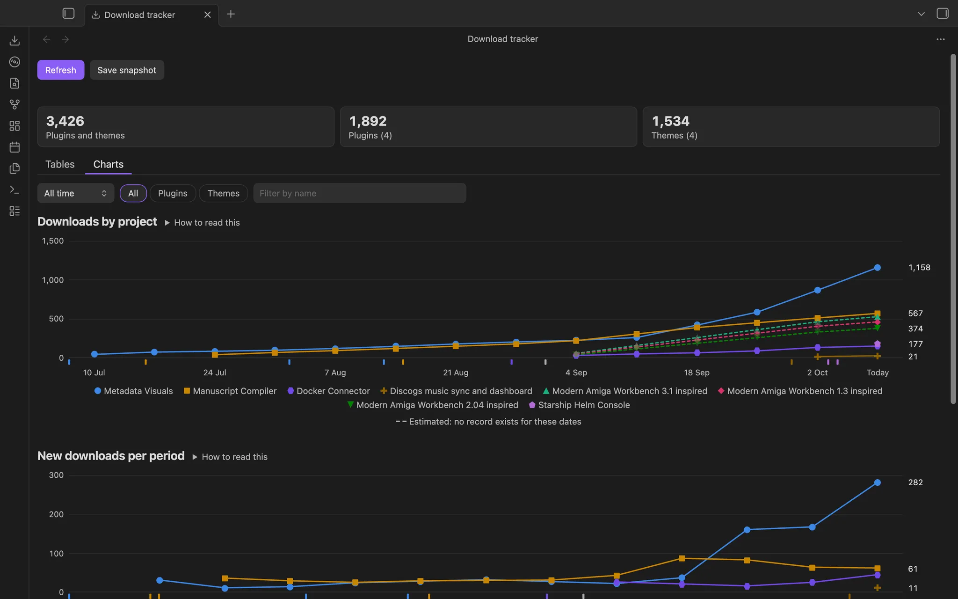
Task: Open the command palette terminal icon
Action: coord(15,190)
